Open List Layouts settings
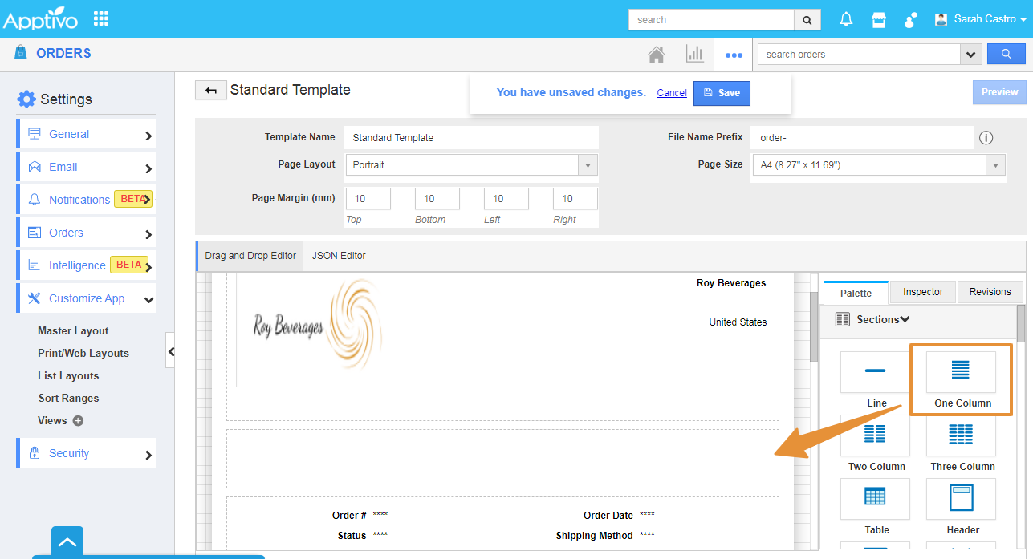Screen dimensions: 1033x559 pos(68,375)
